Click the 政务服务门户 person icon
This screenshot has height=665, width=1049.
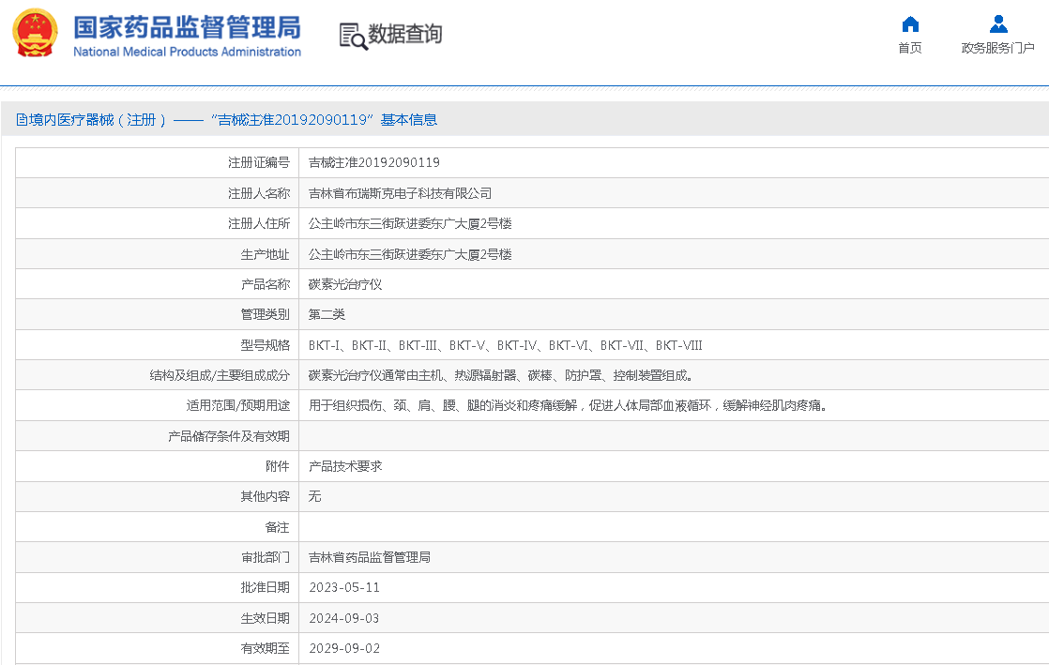point(997,24)
